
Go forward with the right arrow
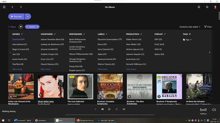(21, 7)
